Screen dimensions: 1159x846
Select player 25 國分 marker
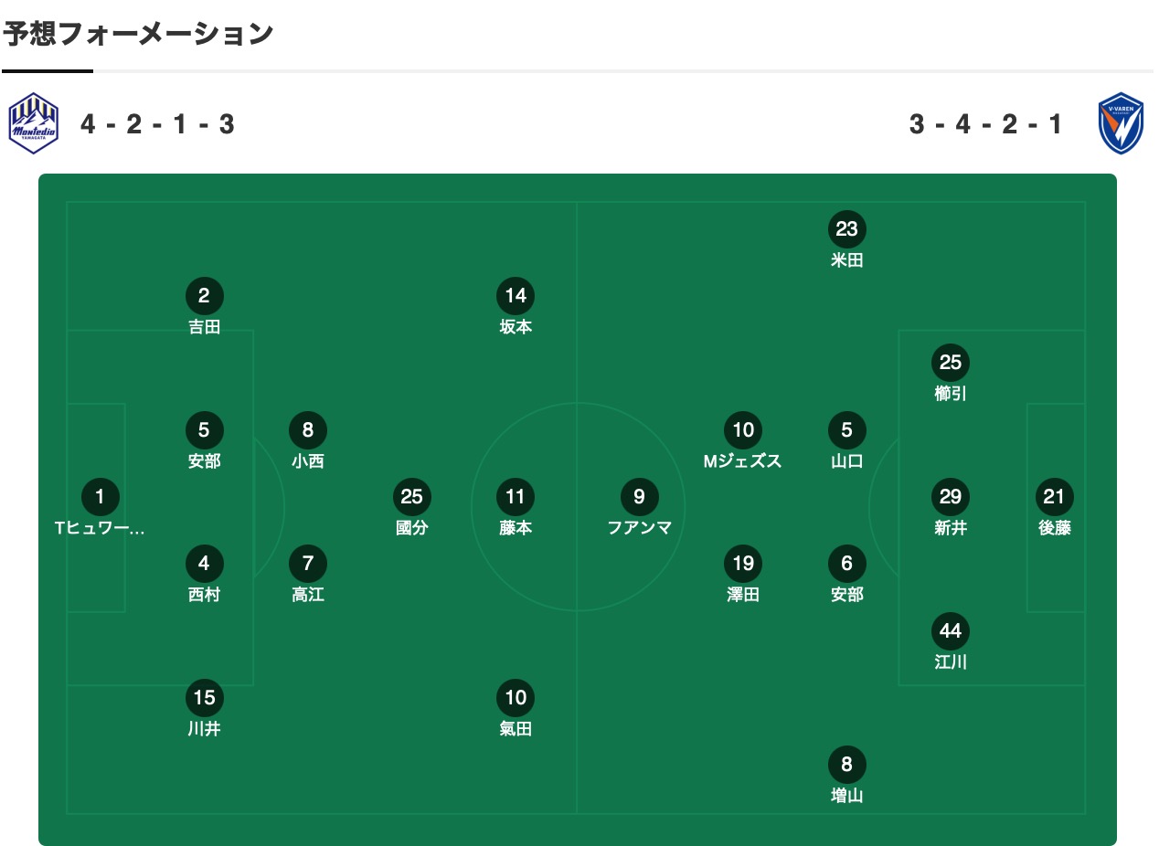pos(412,497)
